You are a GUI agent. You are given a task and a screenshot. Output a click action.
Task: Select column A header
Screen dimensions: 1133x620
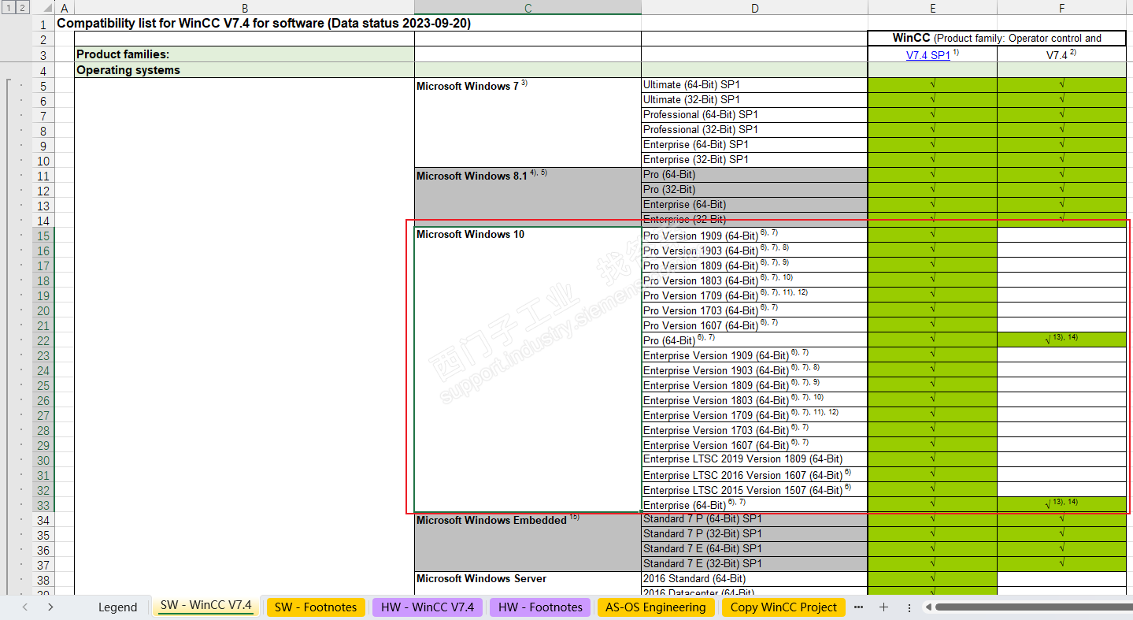[x=64, y=8]
